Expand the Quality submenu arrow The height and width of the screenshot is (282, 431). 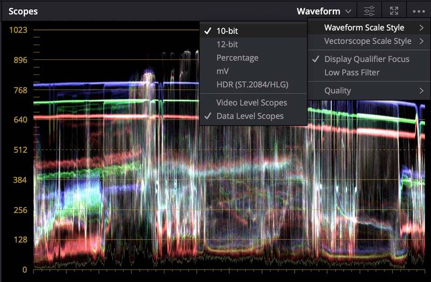click(x=421, y=91)
